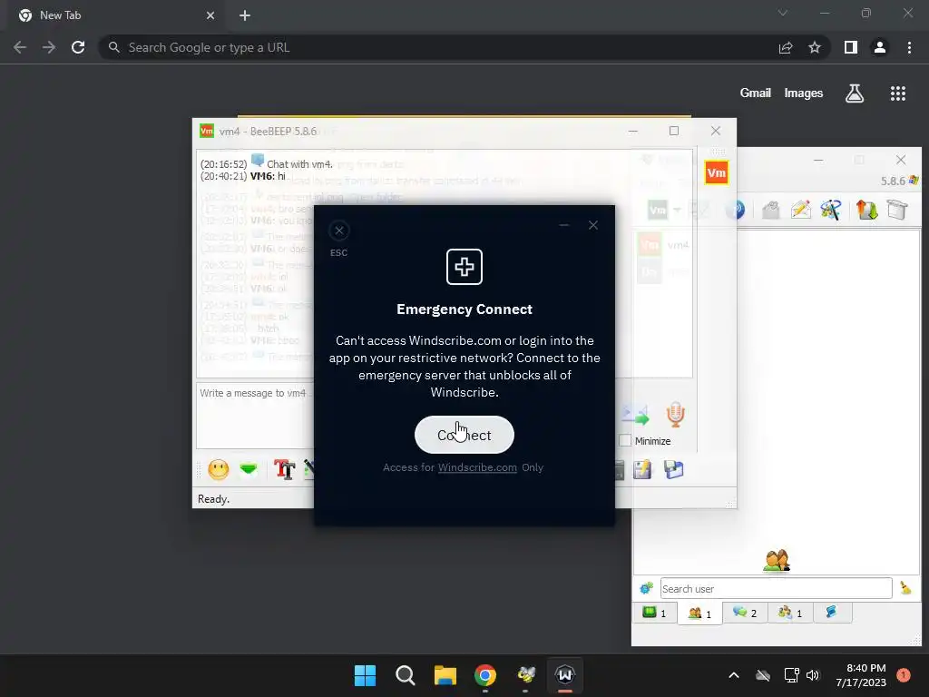Click the file transfer up-down arrows icon
The width and height of the screenshot is (929, 697).
pyautogui.click(x=866, y=210)
